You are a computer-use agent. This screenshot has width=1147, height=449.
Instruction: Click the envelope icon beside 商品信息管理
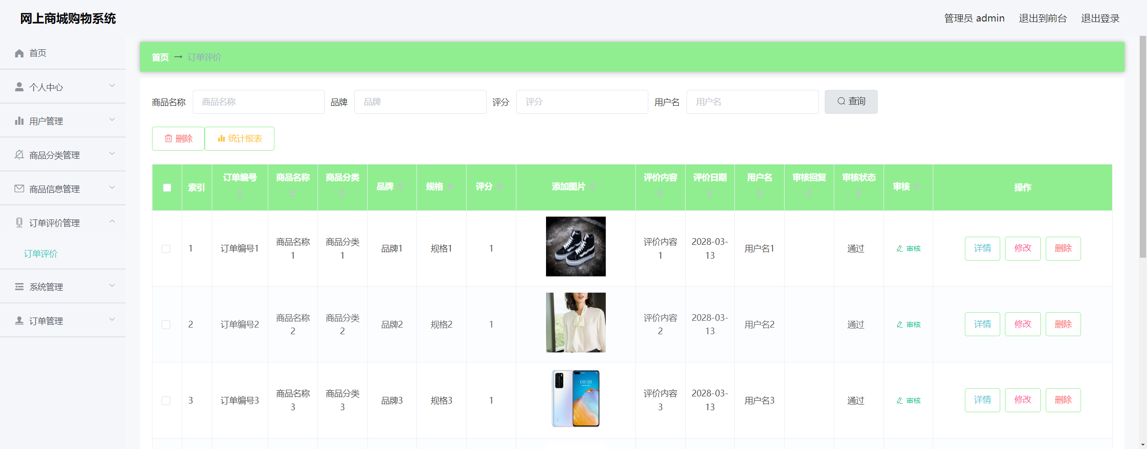[x=19, y=188]
